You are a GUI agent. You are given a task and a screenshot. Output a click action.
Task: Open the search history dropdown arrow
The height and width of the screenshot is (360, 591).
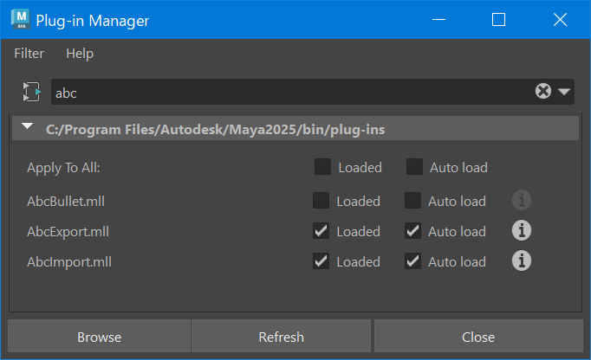click(x=564, y=92)
